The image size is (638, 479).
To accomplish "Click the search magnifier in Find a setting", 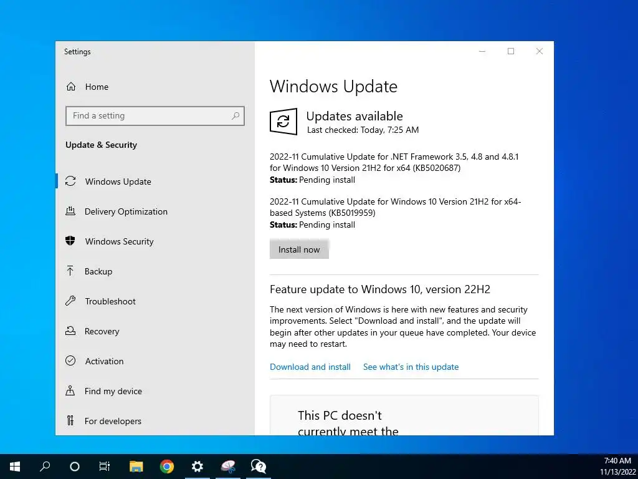I will coord(235,115).
